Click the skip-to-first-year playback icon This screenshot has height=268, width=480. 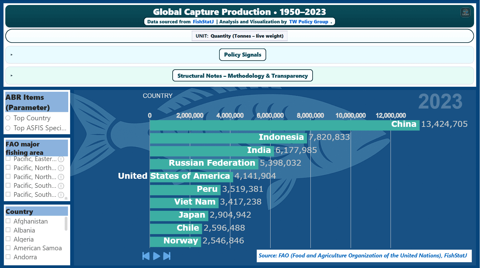(146, 256)
